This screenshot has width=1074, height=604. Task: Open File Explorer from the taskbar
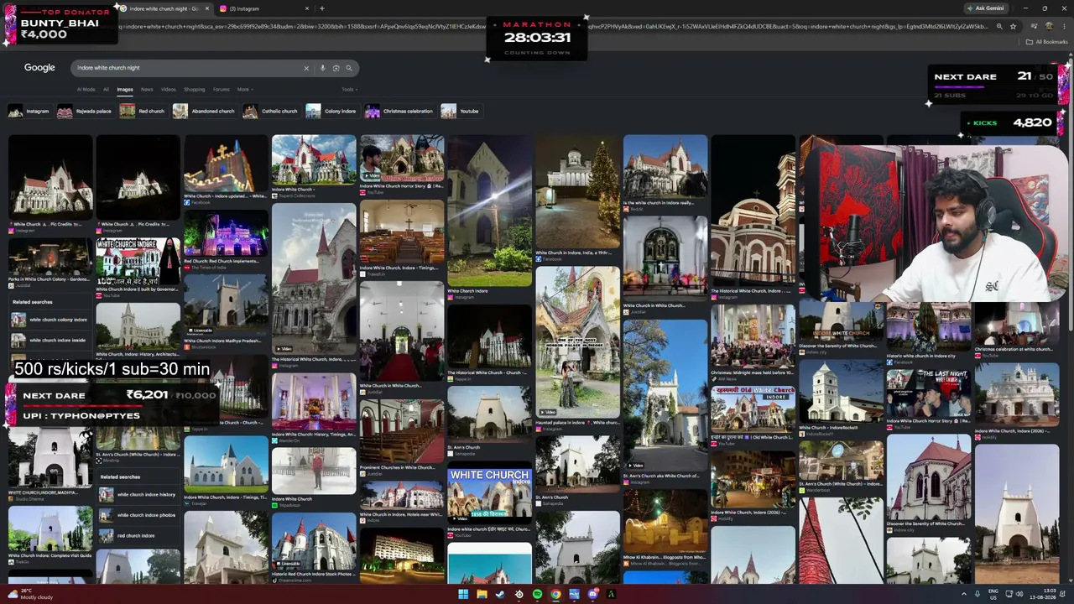[x=482, y=595]
